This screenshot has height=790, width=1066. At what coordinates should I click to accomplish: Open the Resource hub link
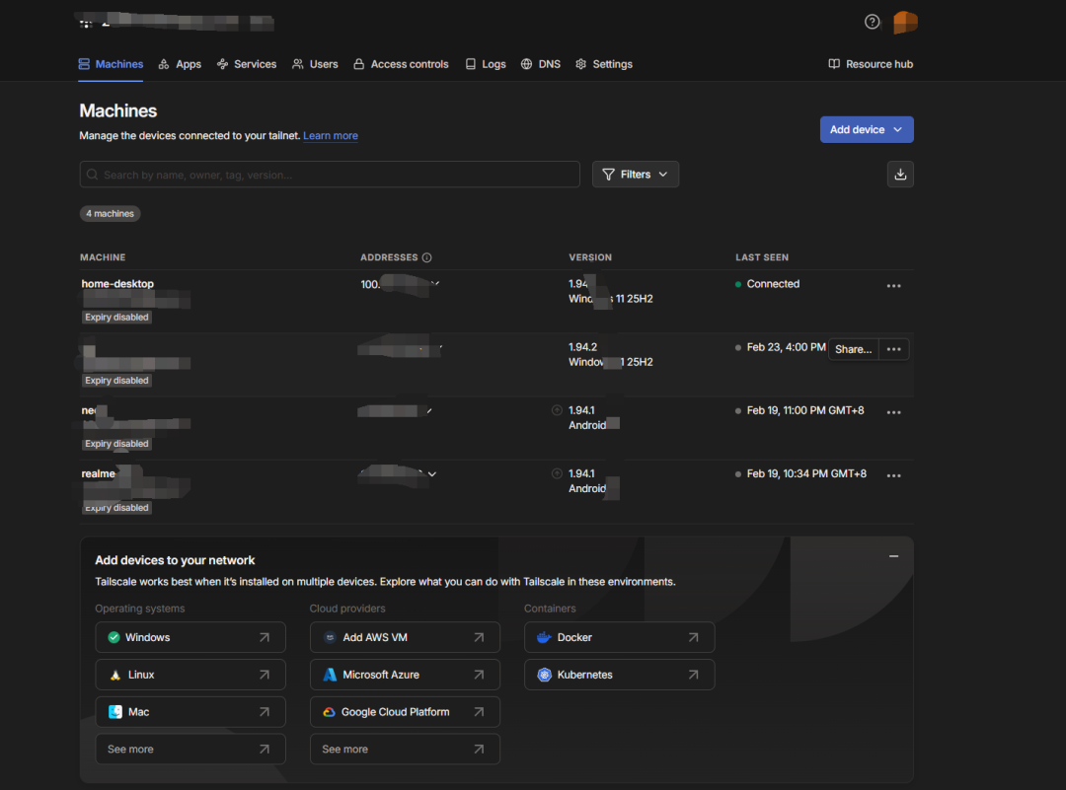(871, 64)
